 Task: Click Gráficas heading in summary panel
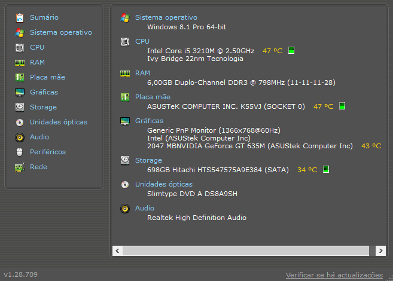[x=149, y=121]
